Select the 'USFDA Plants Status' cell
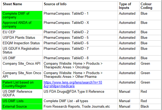Screen dimensions: 162x110 [22, 38]
